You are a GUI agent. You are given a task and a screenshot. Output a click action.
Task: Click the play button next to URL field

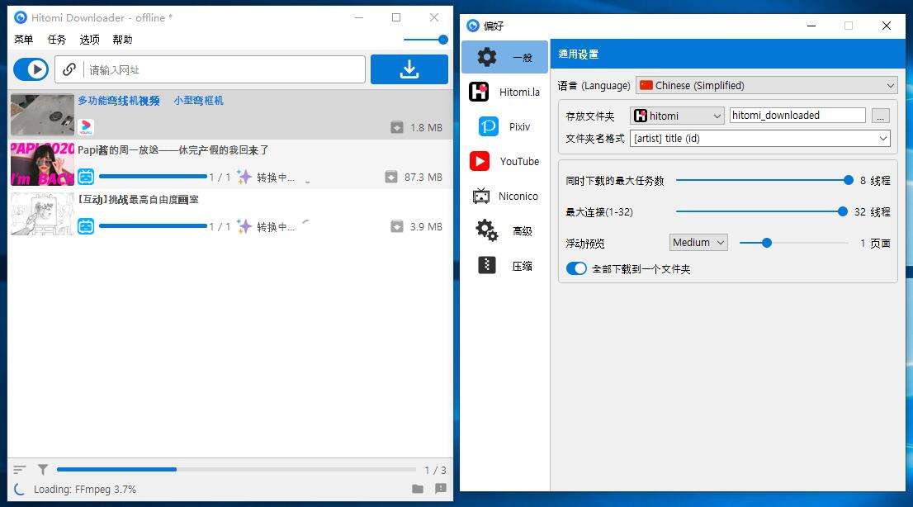point(31,70)
